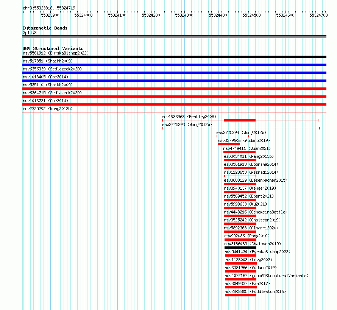Select nsv3186489 (Chaisson2019) label
The width and height of the screenshot is (337, 310).
pyautogui.click(x=253, y=244)
